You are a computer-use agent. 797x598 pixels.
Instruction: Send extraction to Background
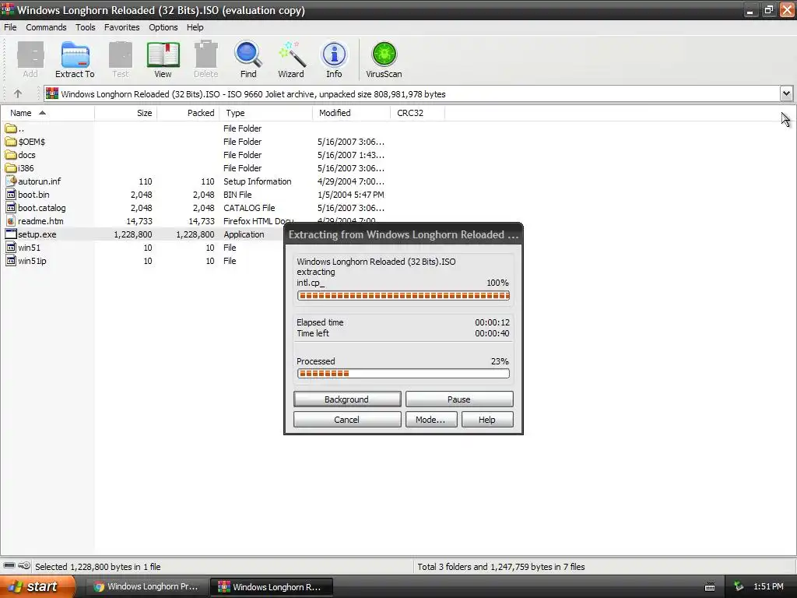[x=347, y=399]
